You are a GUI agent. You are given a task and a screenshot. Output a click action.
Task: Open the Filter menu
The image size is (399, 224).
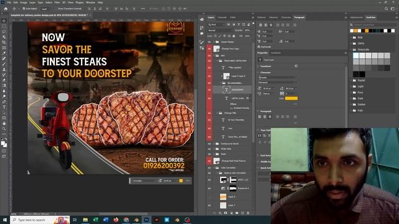point(57,2)
